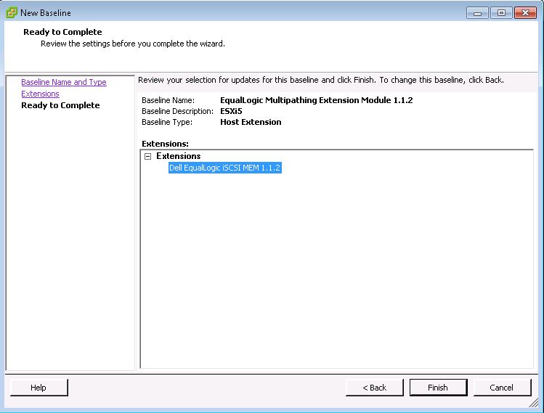Click the New Baseline window icon
The width and height of the screenshot is (544, 413).
[x=12, y=12]
